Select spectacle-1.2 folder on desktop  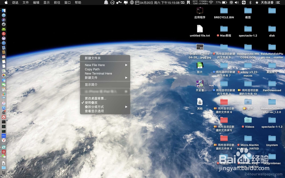(x=248, y=31)
